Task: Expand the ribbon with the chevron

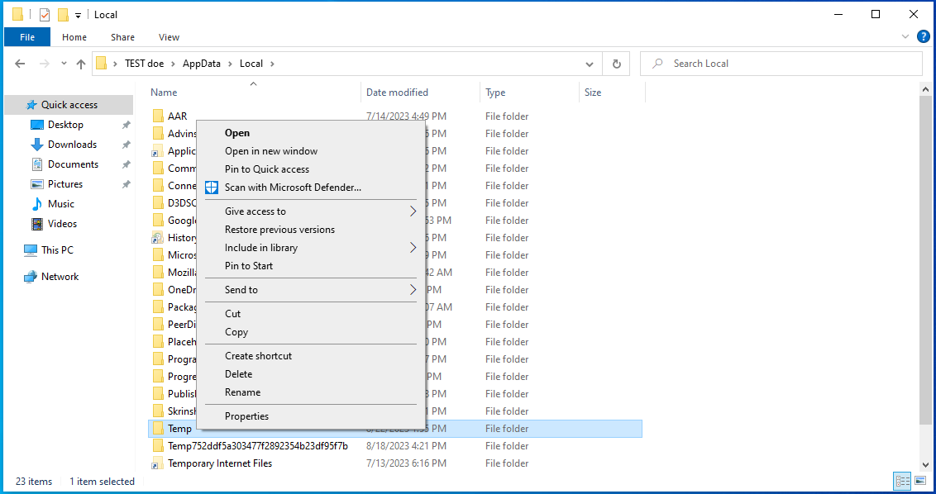Action: point(905,37)
